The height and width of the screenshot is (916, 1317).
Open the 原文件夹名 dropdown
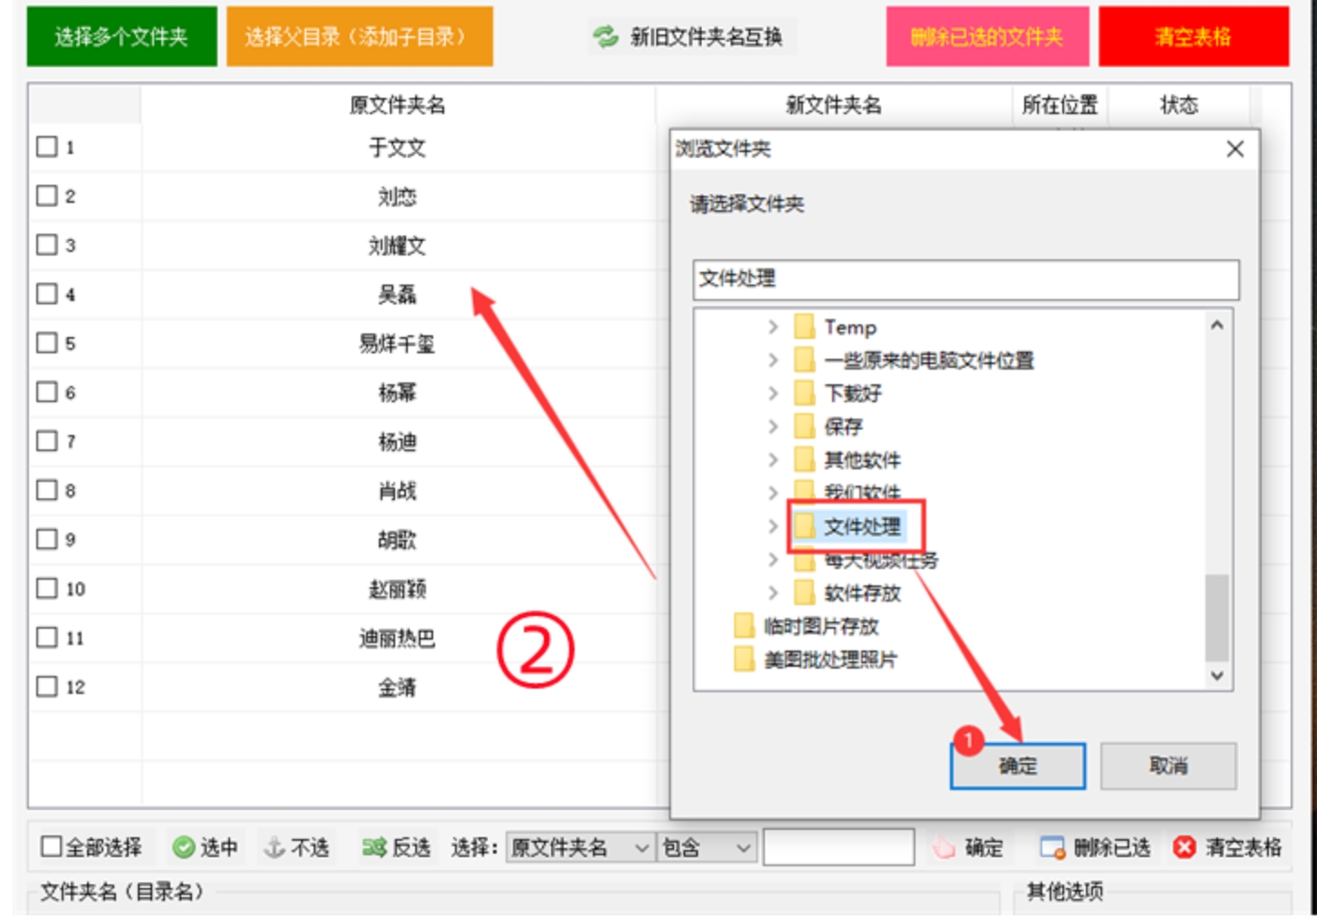coord(580,848)
